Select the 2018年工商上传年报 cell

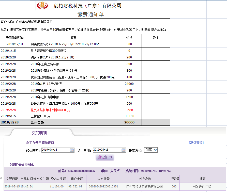tap(73, 64)
